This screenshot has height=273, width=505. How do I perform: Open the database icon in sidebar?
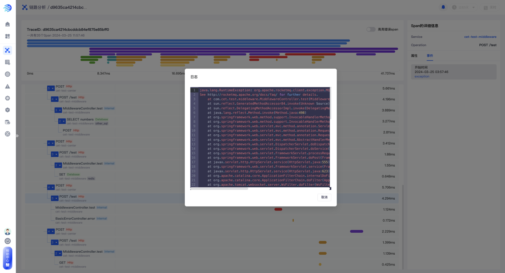coord(7,122)
